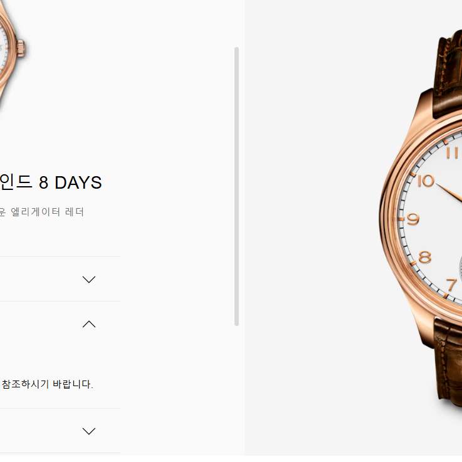The image size is (462, 462).
Task: Click the numeral 9 on the watch dial
Action: pyautogui.click(x=413, y=219)
